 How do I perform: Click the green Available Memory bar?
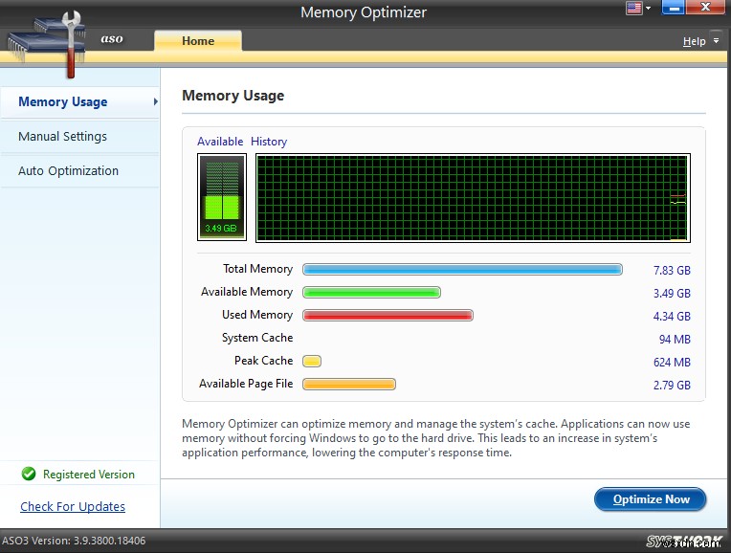click(x=371, y=293)
